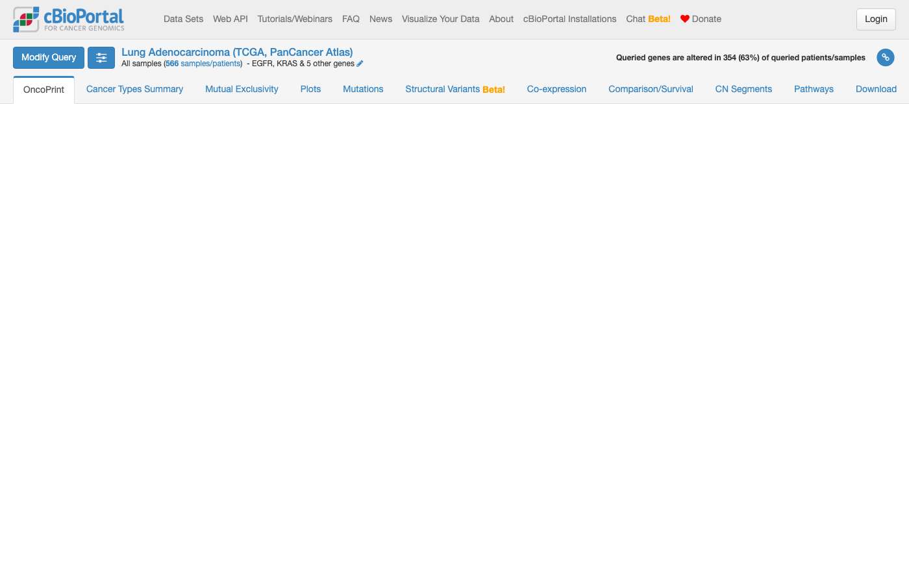Open the Data Sets page
The image size is (909, 584).
[183, 19]
